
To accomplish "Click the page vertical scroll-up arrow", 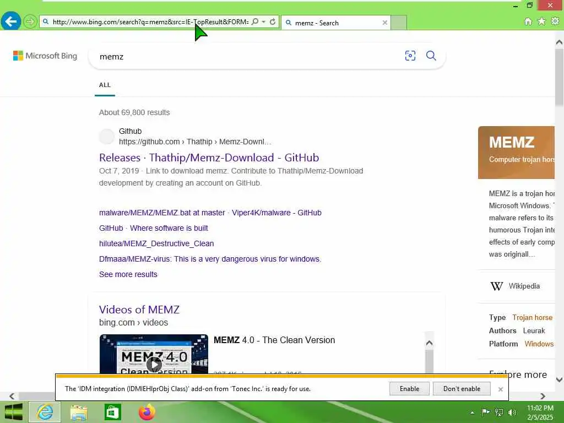I will coord(560,42).
